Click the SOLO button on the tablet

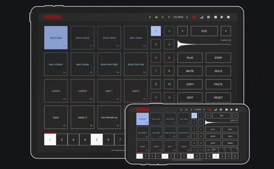(x=218, y=71)
